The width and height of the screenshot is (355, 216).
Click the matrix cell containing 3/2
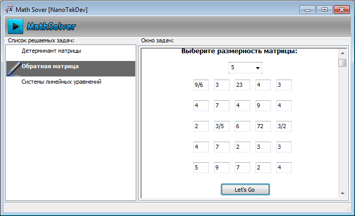tap(283, 126)
